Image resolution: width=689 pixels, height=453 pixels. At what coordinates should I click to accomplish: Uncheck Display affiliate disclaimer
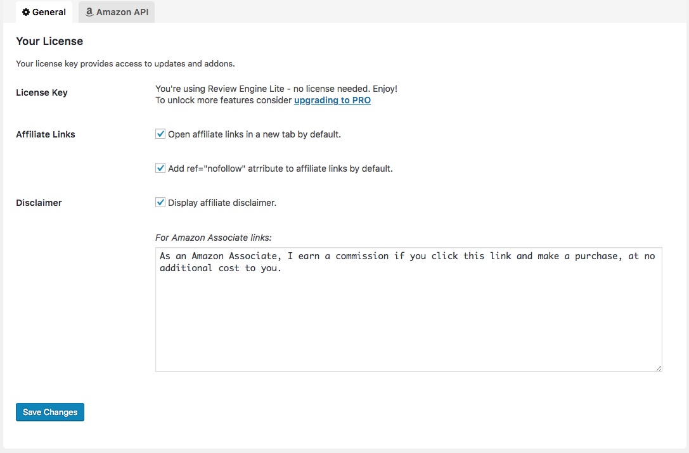[160, 203]
